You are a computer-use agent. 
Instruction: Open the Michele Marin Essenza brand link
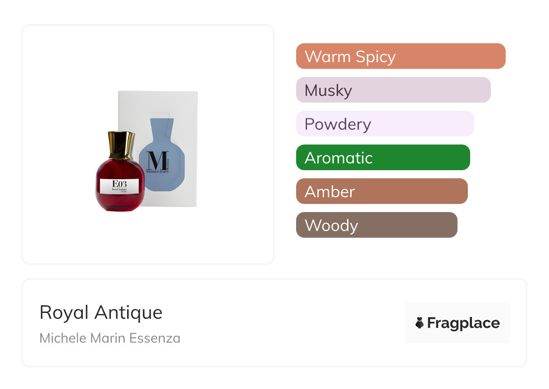(110, 338)
